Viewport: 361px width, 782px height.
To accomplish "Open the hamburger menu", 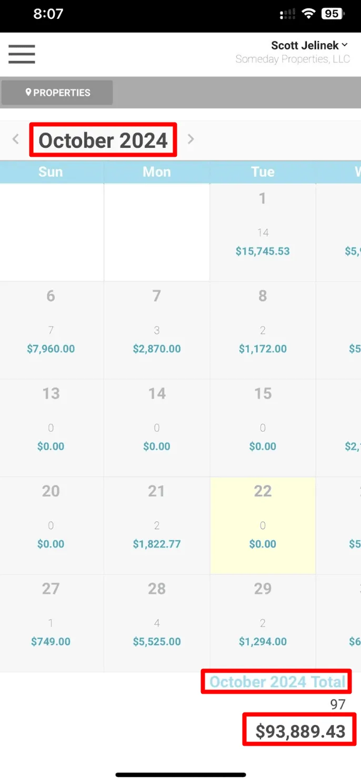I will (22, 54).
